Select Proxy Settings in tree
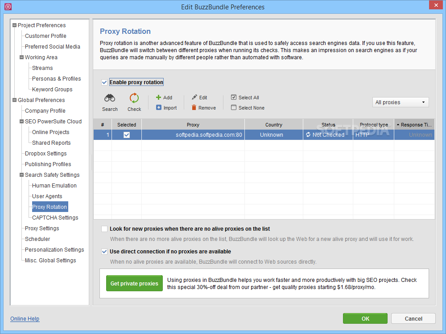The height and width of the screenshot is (334, 446). tap(42, 228)
